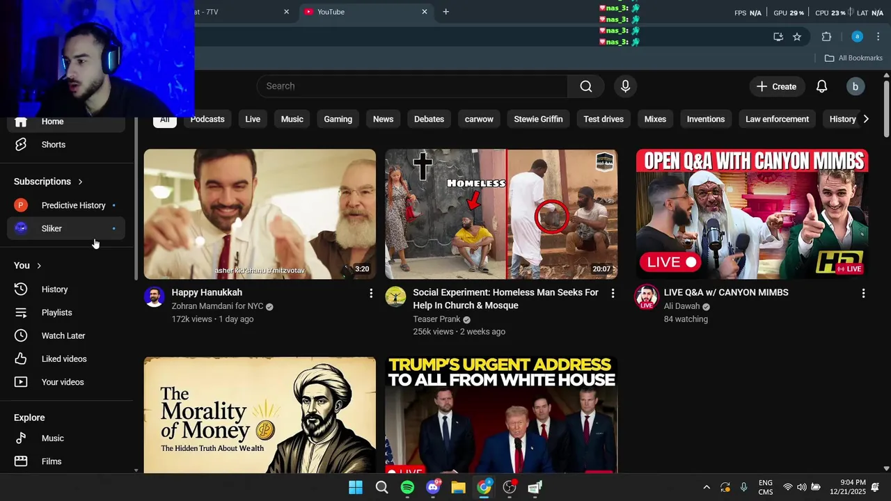Image resolution: width=891 pixels, height=501 pixels.
Task: Switch to the YouTube browser tab
Action: (367, 12)
